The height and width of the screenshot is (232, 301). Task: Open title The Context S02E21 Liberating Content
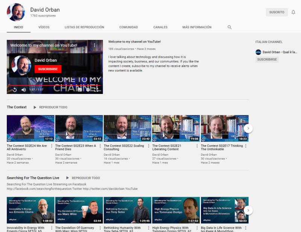point(167,147)
